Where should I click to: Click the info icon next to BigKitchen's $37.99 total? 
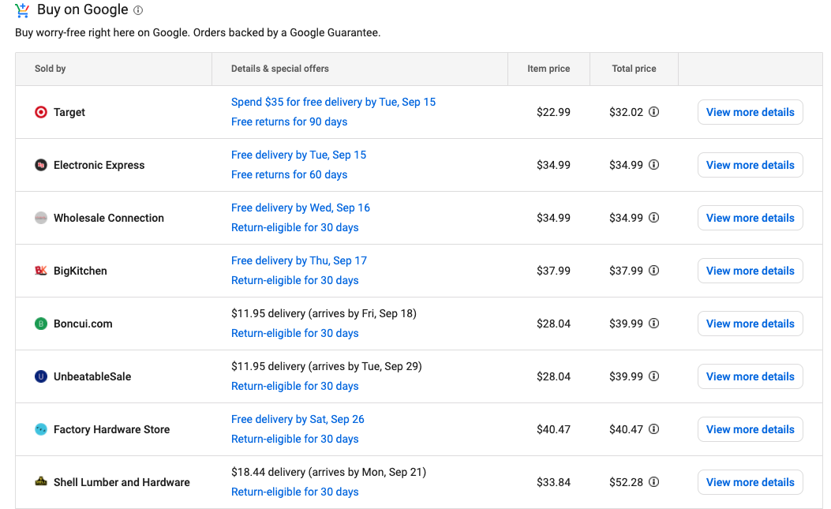[x=653, y=271]
